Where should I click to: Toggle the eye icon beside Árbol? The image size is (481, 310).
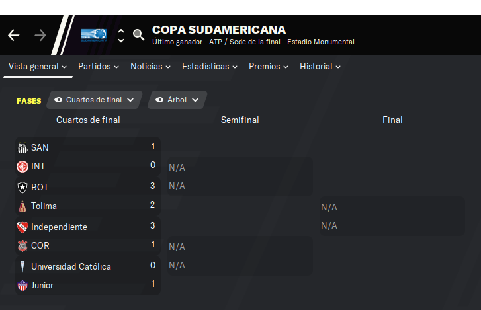pyautogui.click(x=159, y=100)
